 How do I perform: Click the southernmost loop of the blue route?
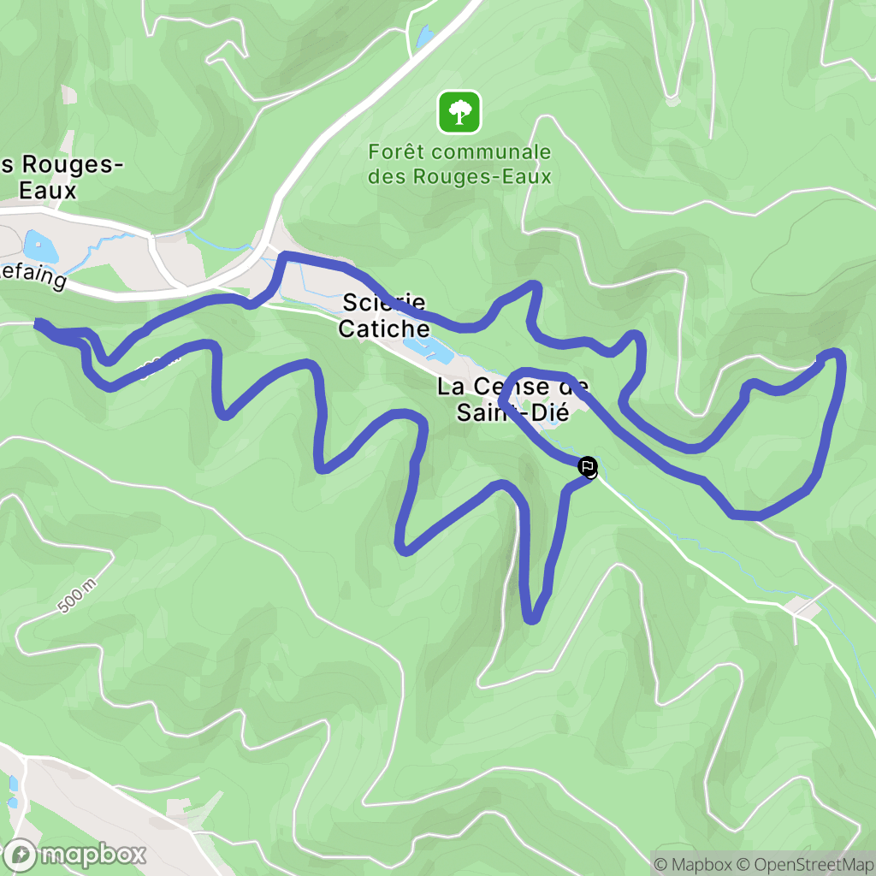pyautogui.click(x=531, y=618)
